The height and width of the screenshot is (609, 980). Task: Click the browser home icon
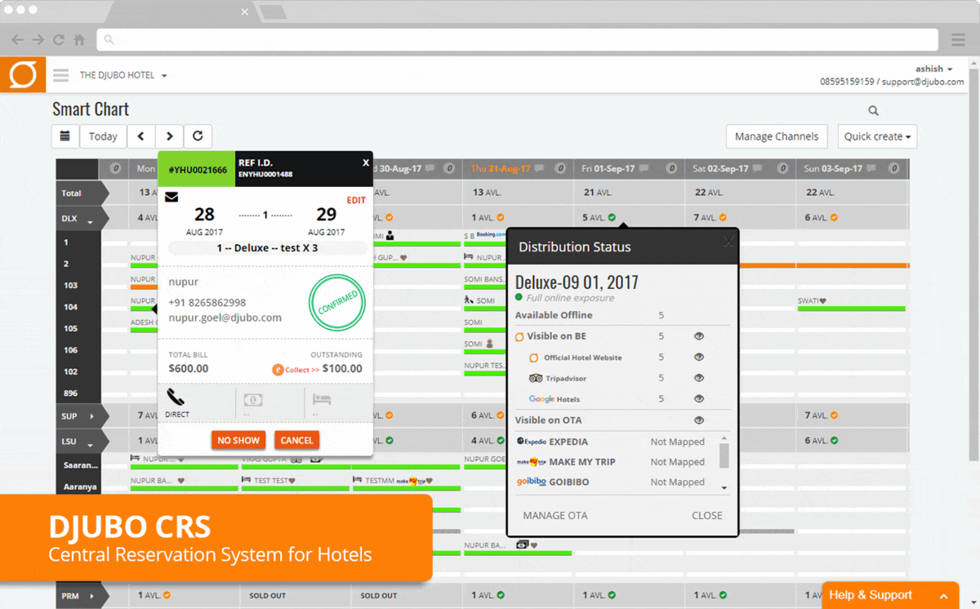pyautogui.click(x=79, y=39)
